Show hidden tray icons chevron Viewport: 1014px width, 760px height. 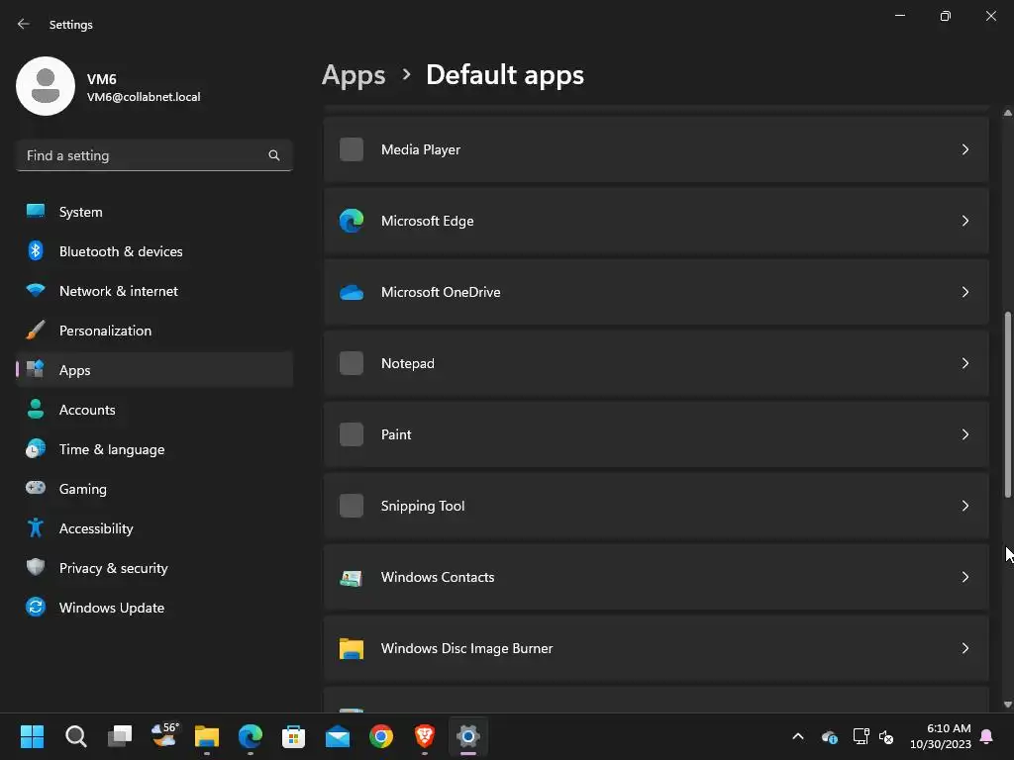(x=798, y=736)
